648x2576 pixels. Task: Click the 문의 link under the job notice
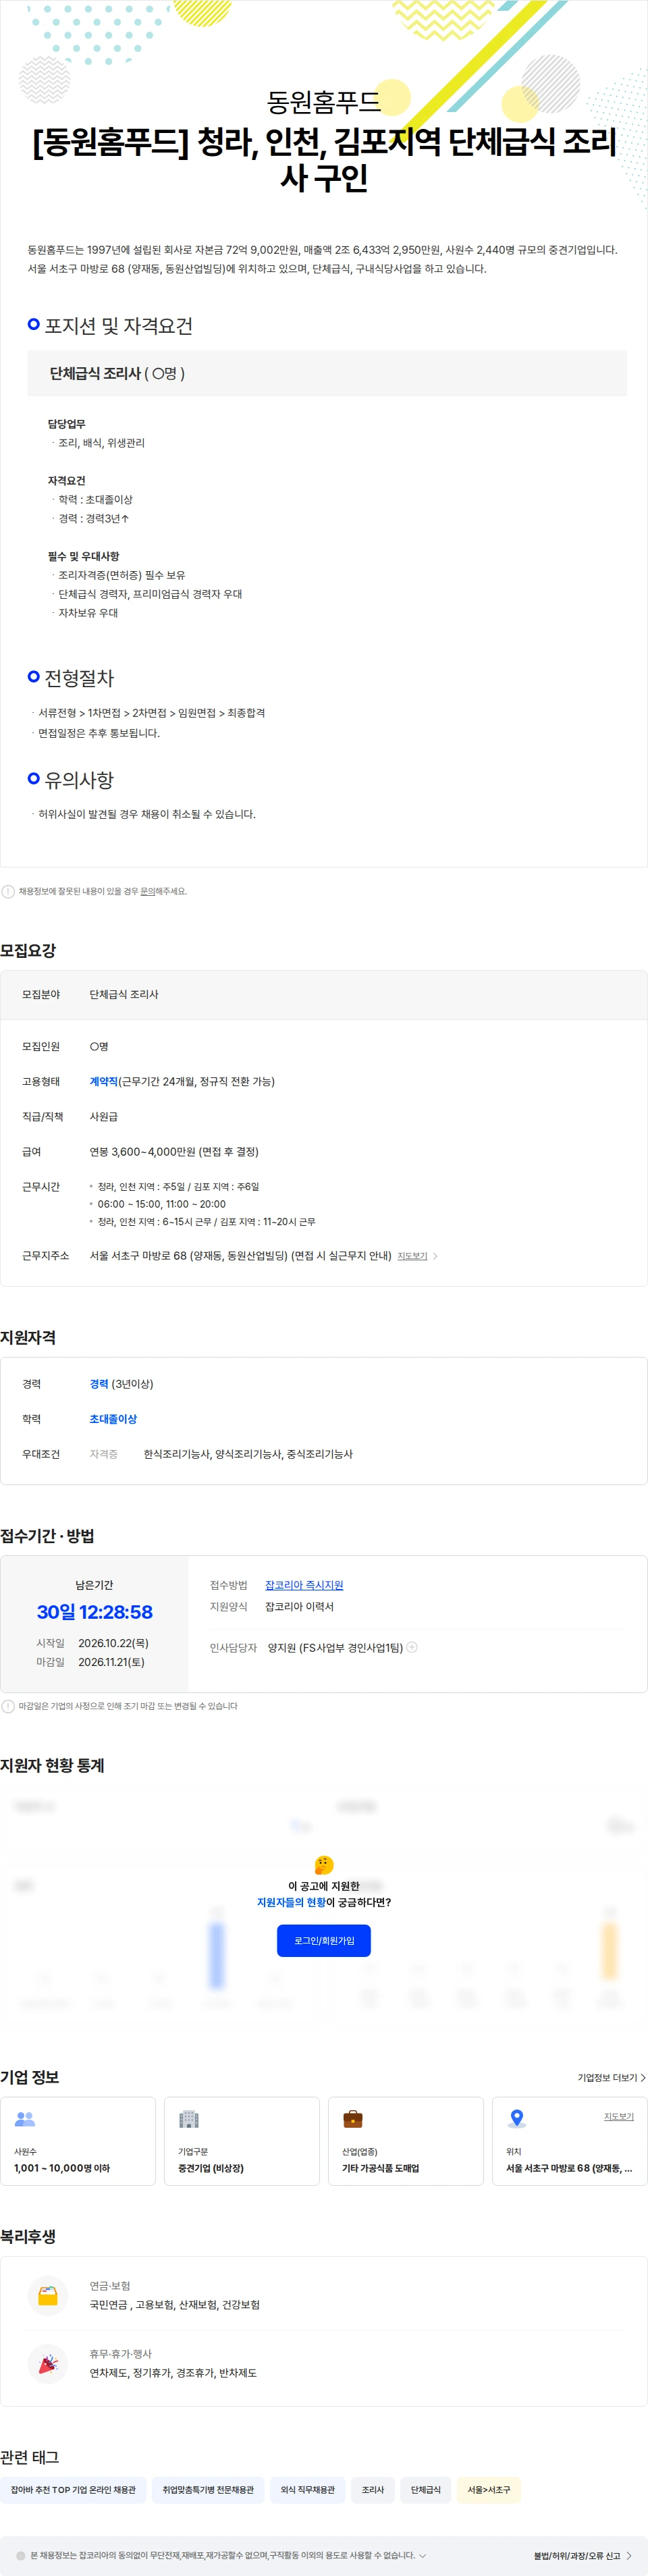pos(147,891)
